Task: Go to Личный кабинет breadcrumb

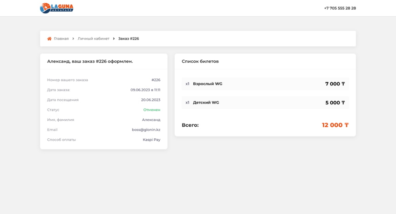Action: 93,39
